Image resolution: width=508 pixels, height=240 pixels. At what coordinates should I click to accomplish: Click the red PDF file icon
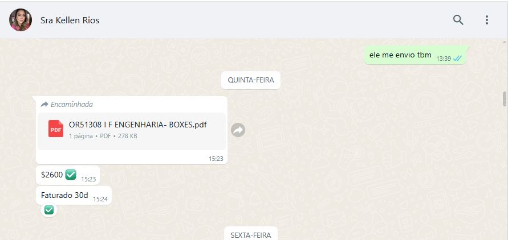tap(56, 129)
